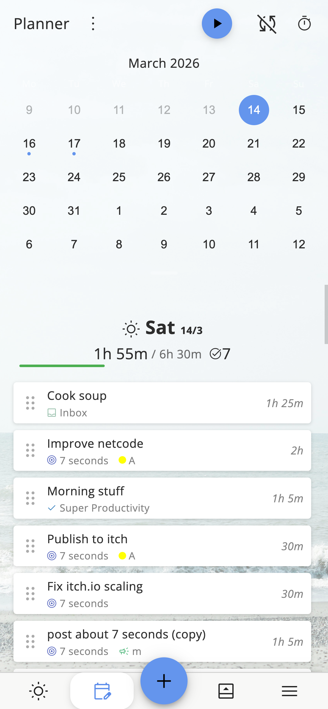Open the stopwatch timer icon
The image size is (328, 709).
click(x=304, y=24)
